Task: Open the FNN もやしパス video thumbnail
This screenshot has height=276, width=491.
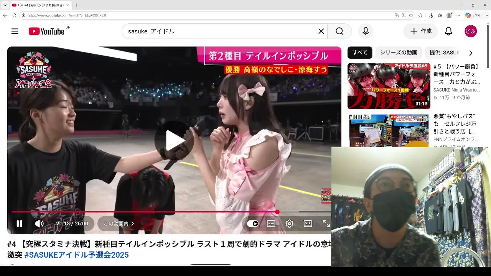Action: pos(389,130)
